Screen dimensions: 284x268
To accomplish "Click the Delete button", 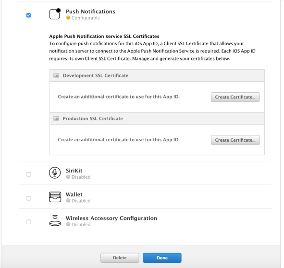I will [x=120, y=258].
